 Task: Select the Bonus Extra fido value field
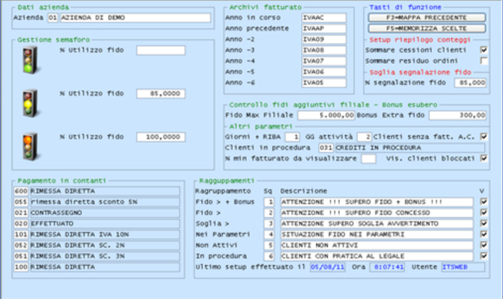pos(458,115)
